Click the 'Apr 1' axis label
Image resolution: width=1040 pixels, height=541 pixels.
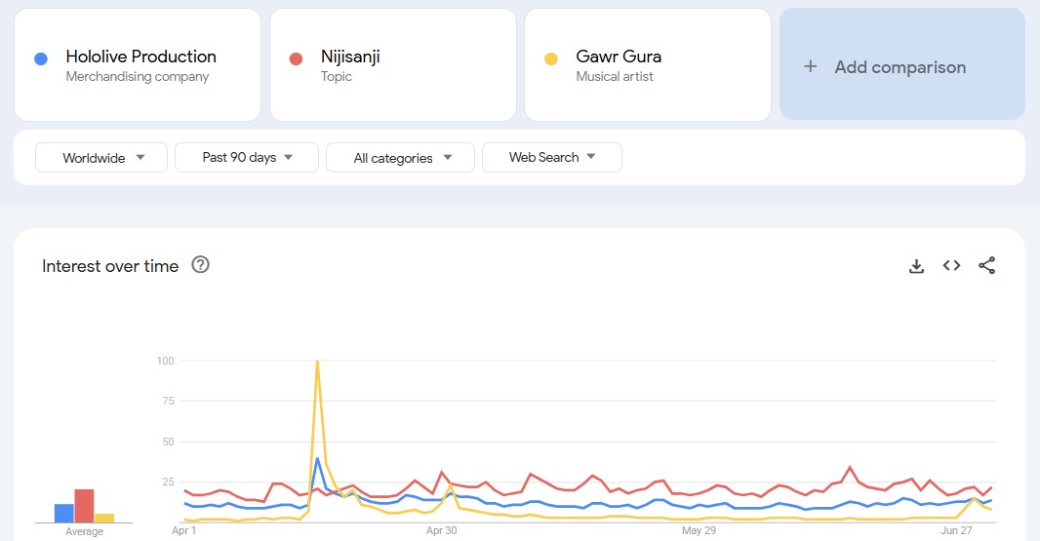pyautogui.click(x=183, y=530)
